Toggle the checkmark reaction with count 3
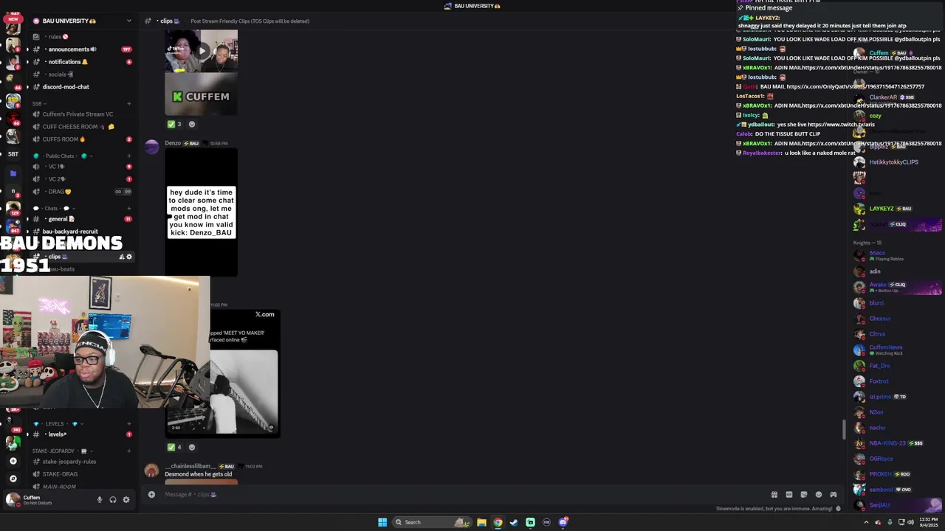Image resolution: width=945 pixels, height=531 pixels. tap(174, 124)
